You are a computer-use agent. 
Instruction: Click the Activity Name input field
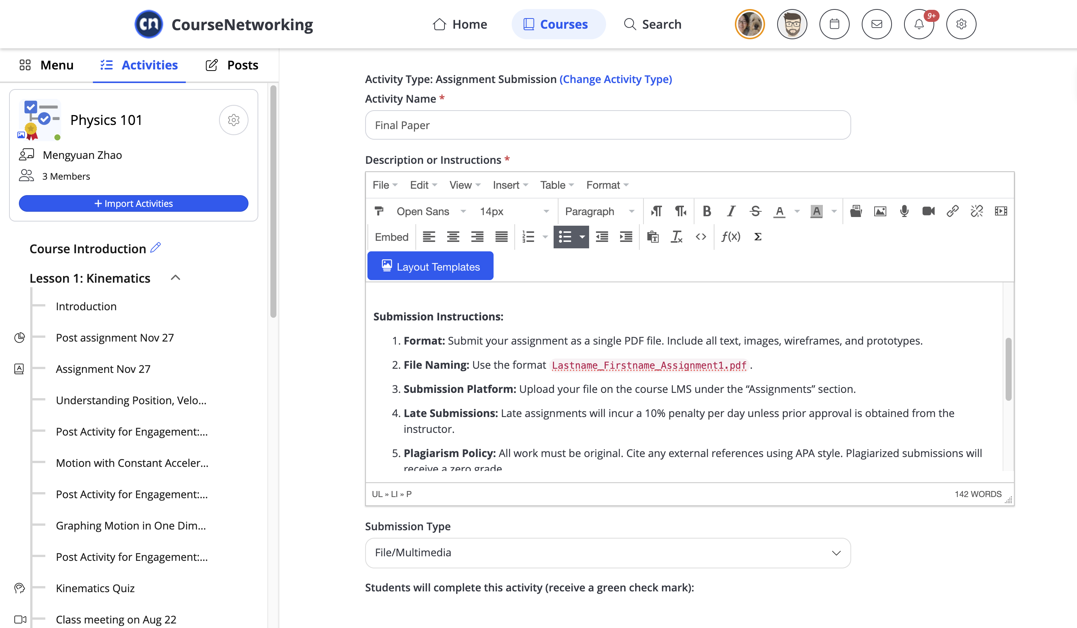[608, 125]
